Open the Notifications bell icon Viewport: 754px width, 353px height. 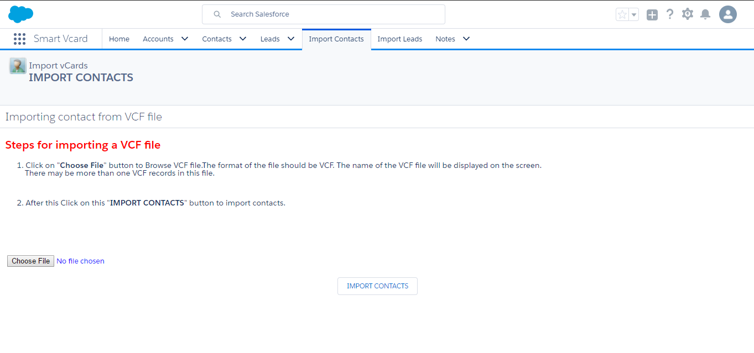tap(705, 14)
